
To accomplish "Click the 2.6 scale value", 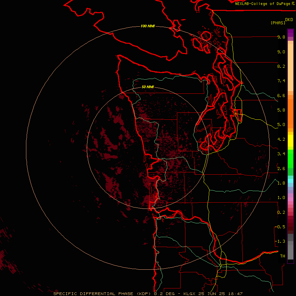I will point(281,169).
